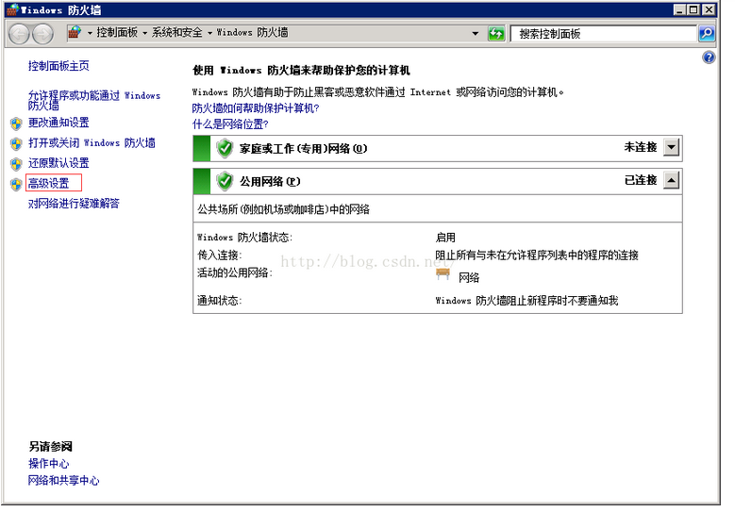Open 对网络进行疑难解答 link
Image resolution: width=735 pixels, height=511 pixels.
[74, 204]
